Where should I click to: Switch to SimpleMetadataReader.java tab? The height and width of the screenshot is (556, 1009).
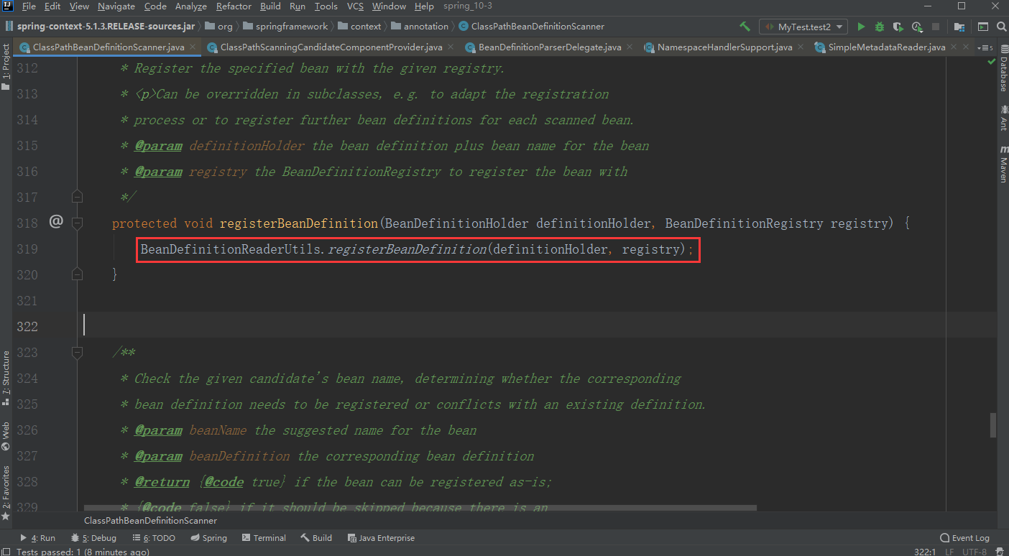(887, 47)
